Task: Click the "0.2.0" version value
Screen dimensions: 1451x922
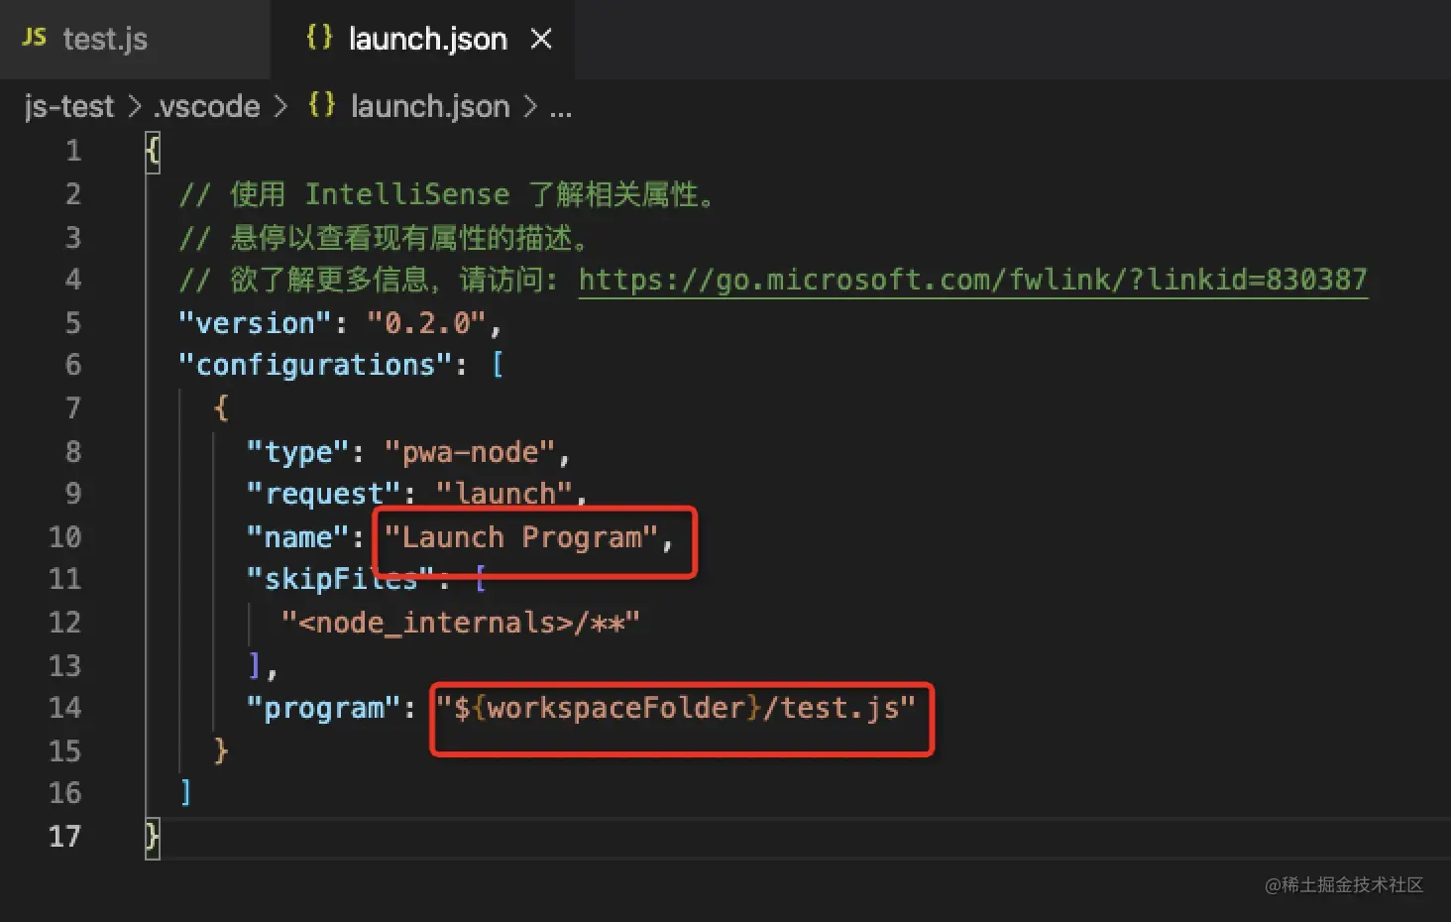Action: 427,323
